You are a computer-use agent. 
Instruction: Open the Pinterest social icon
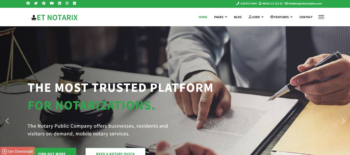coord(44,3)
